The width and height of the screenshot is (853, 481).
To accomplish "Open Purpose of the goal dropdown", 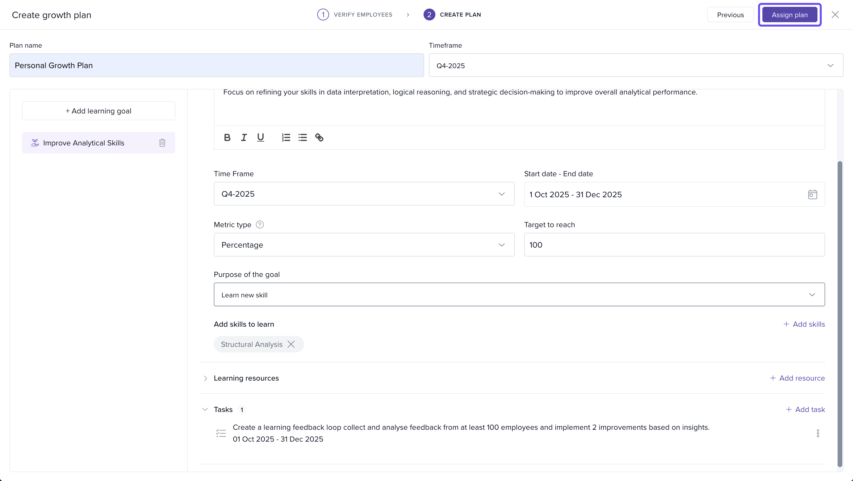I will coord(519,295).
